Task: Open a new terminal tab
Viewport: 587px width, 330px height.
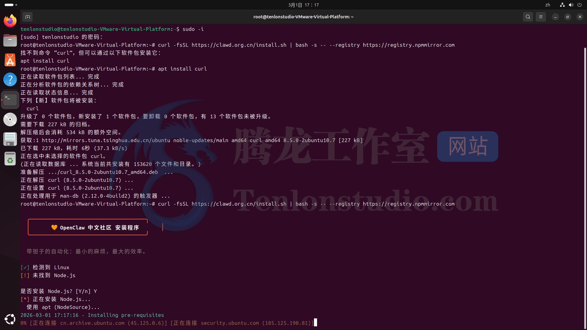Action: (x=28, y=17)
